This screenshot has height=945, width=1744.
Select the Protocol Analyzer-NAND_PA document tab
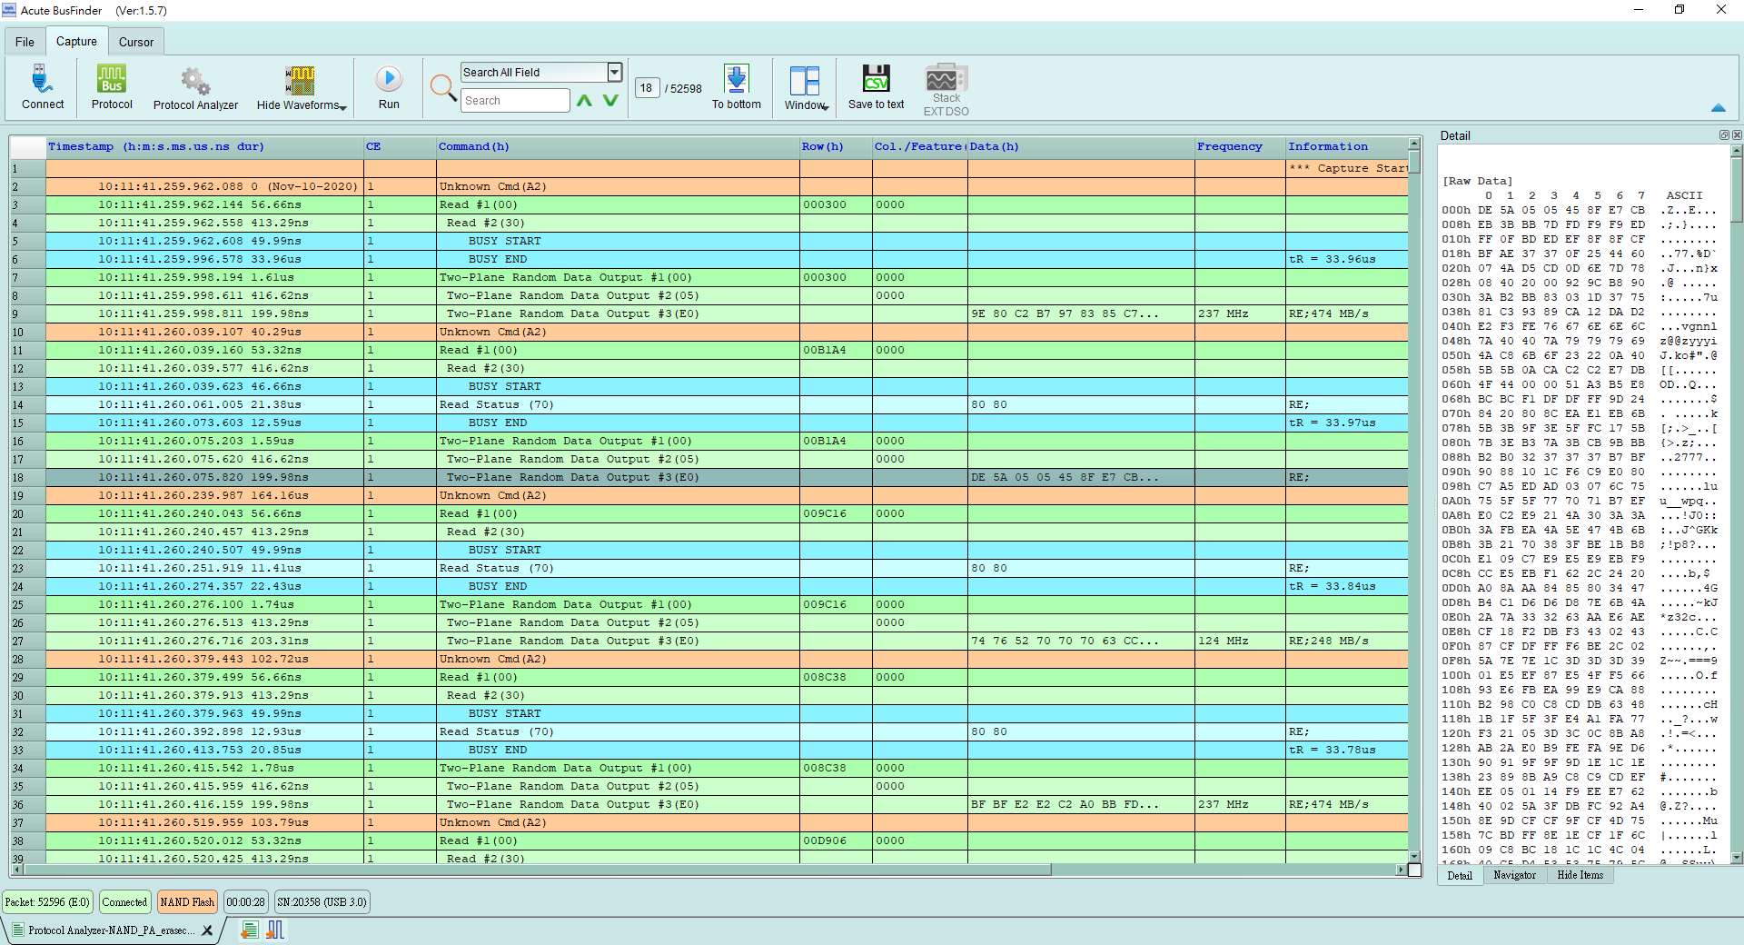pyautogui.click(x=111, y=930)
